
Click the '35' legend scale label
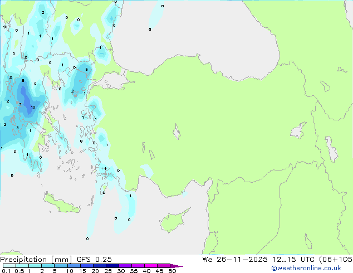coord(134,271)
